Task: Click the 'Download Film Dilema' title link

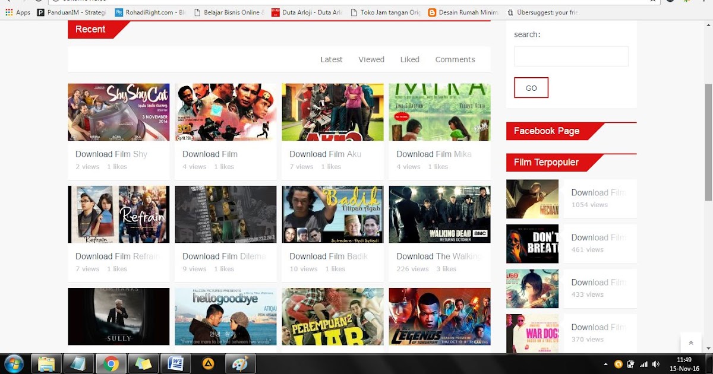Action: [224, 256]
